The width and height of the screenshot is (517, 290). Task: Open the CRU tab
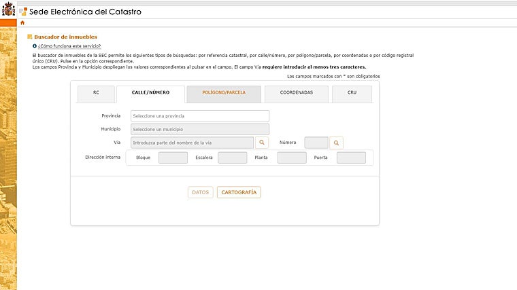pos(352,94)
